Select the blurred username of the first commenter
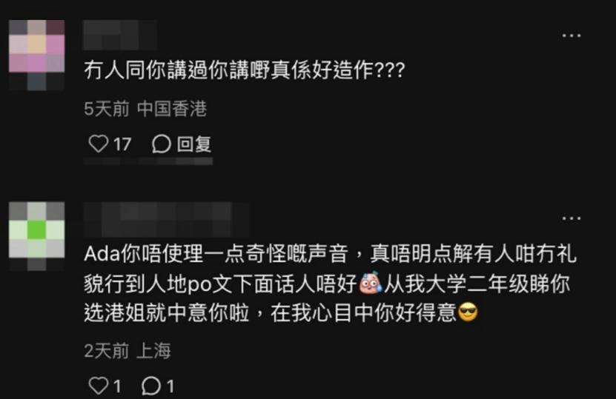The width and height of the screenshot is (616, 399). [x=120, y=35]
